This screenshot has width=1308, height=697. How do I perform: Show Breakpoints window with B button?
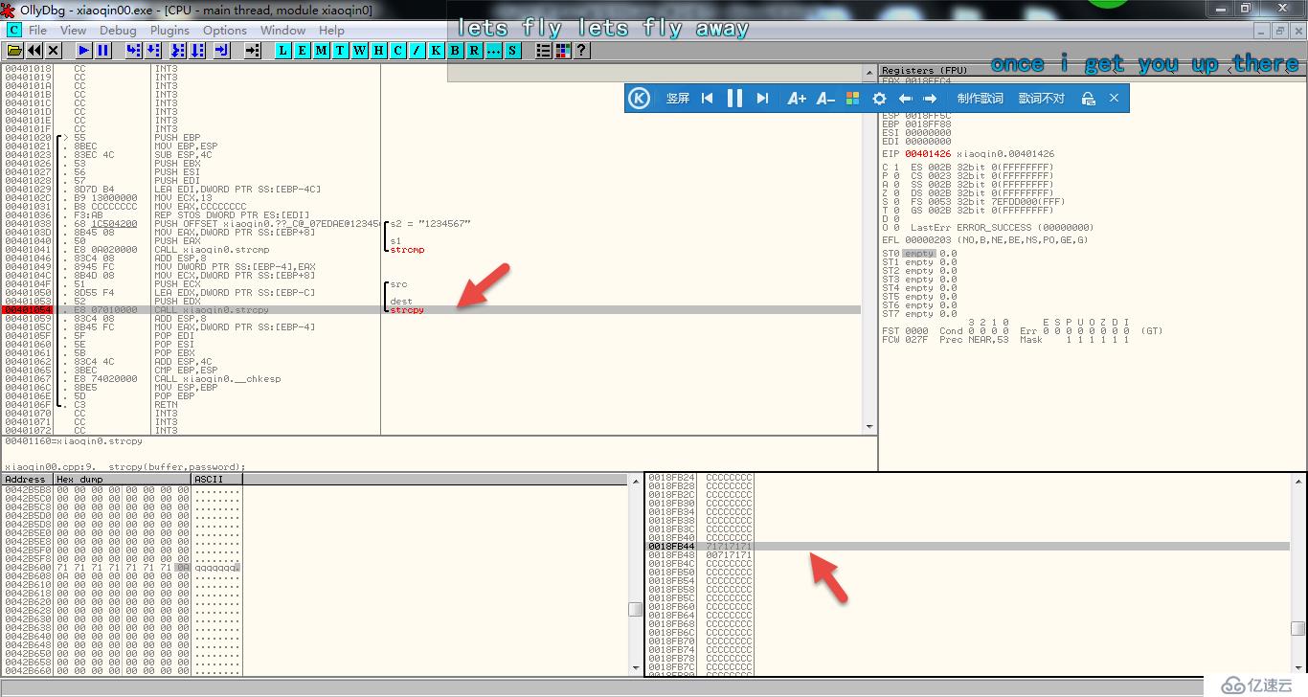coord(456,50)
